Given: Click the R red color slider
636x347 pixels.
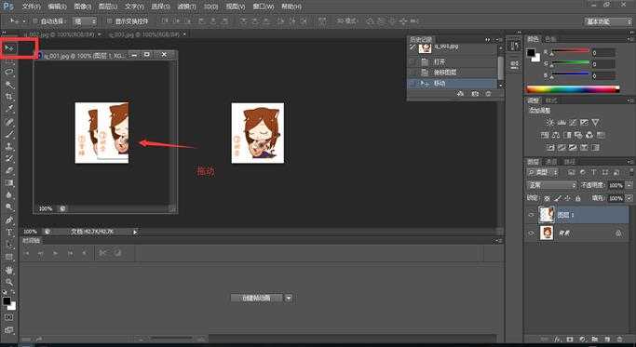Looking at the screenshot, I should [570, 51].
